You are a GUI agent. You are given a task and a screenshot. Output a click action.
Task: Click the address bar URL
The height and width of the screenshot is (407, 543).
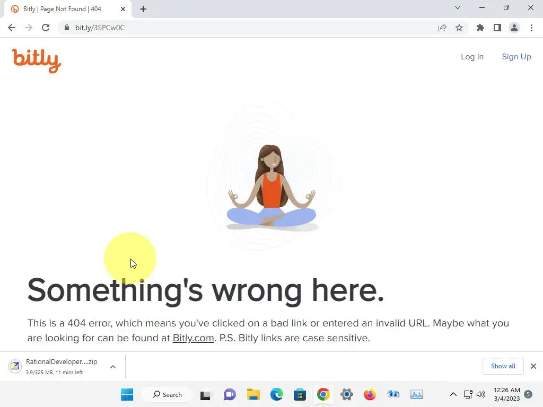[x=100, y=28]
